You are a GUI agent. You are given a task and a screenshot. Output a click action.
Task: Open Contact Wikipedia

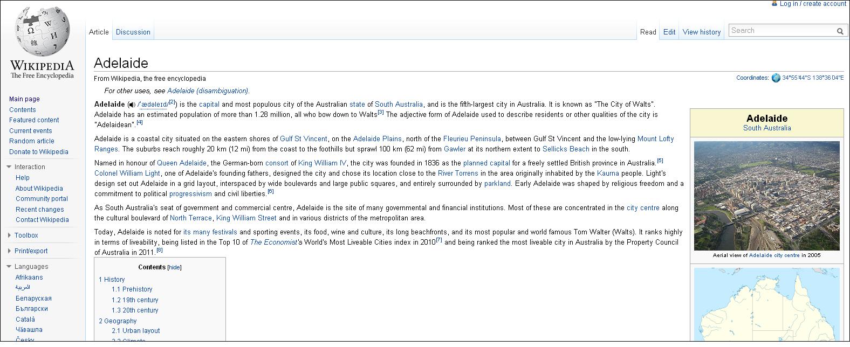[42, 220]
